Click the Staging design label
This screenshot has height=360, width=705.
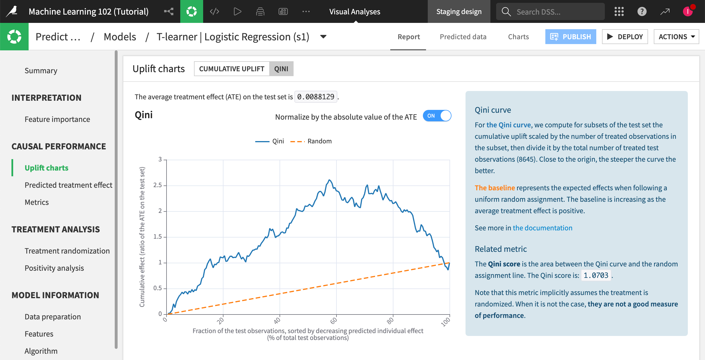point(459,11)
